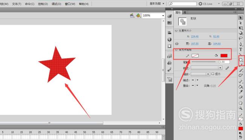
Task: Click the search field in title bar
Action: click(x=183, y=4)
